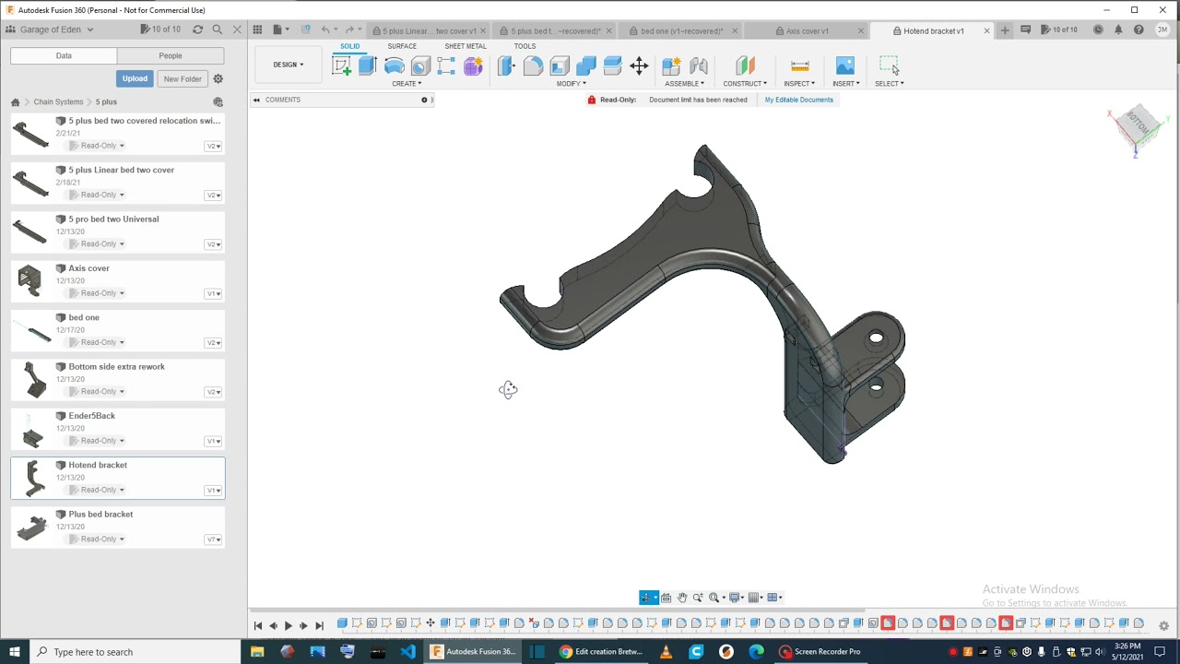Click the Combine tool icon

click(586, 65)
